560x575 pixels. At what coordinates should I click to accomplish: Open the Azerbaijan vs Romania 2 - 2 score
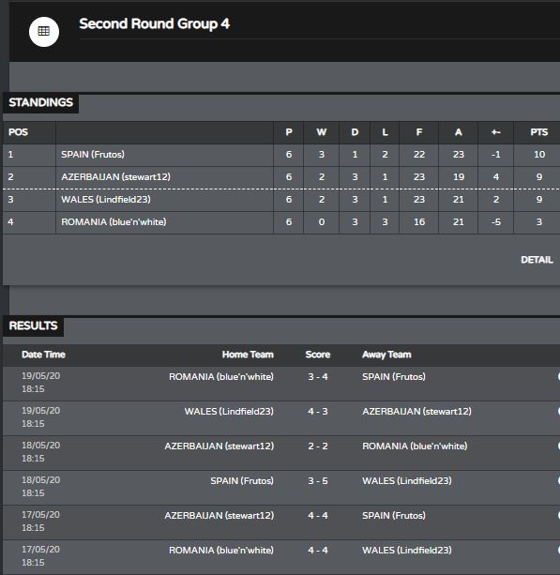[x=318, y=446]
